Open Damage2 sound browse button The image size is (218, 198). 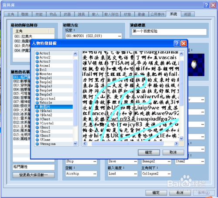[169, 161]
